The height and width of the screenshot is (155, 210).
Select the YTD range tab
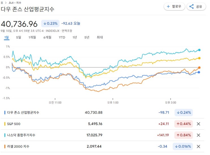pos(62,37)
